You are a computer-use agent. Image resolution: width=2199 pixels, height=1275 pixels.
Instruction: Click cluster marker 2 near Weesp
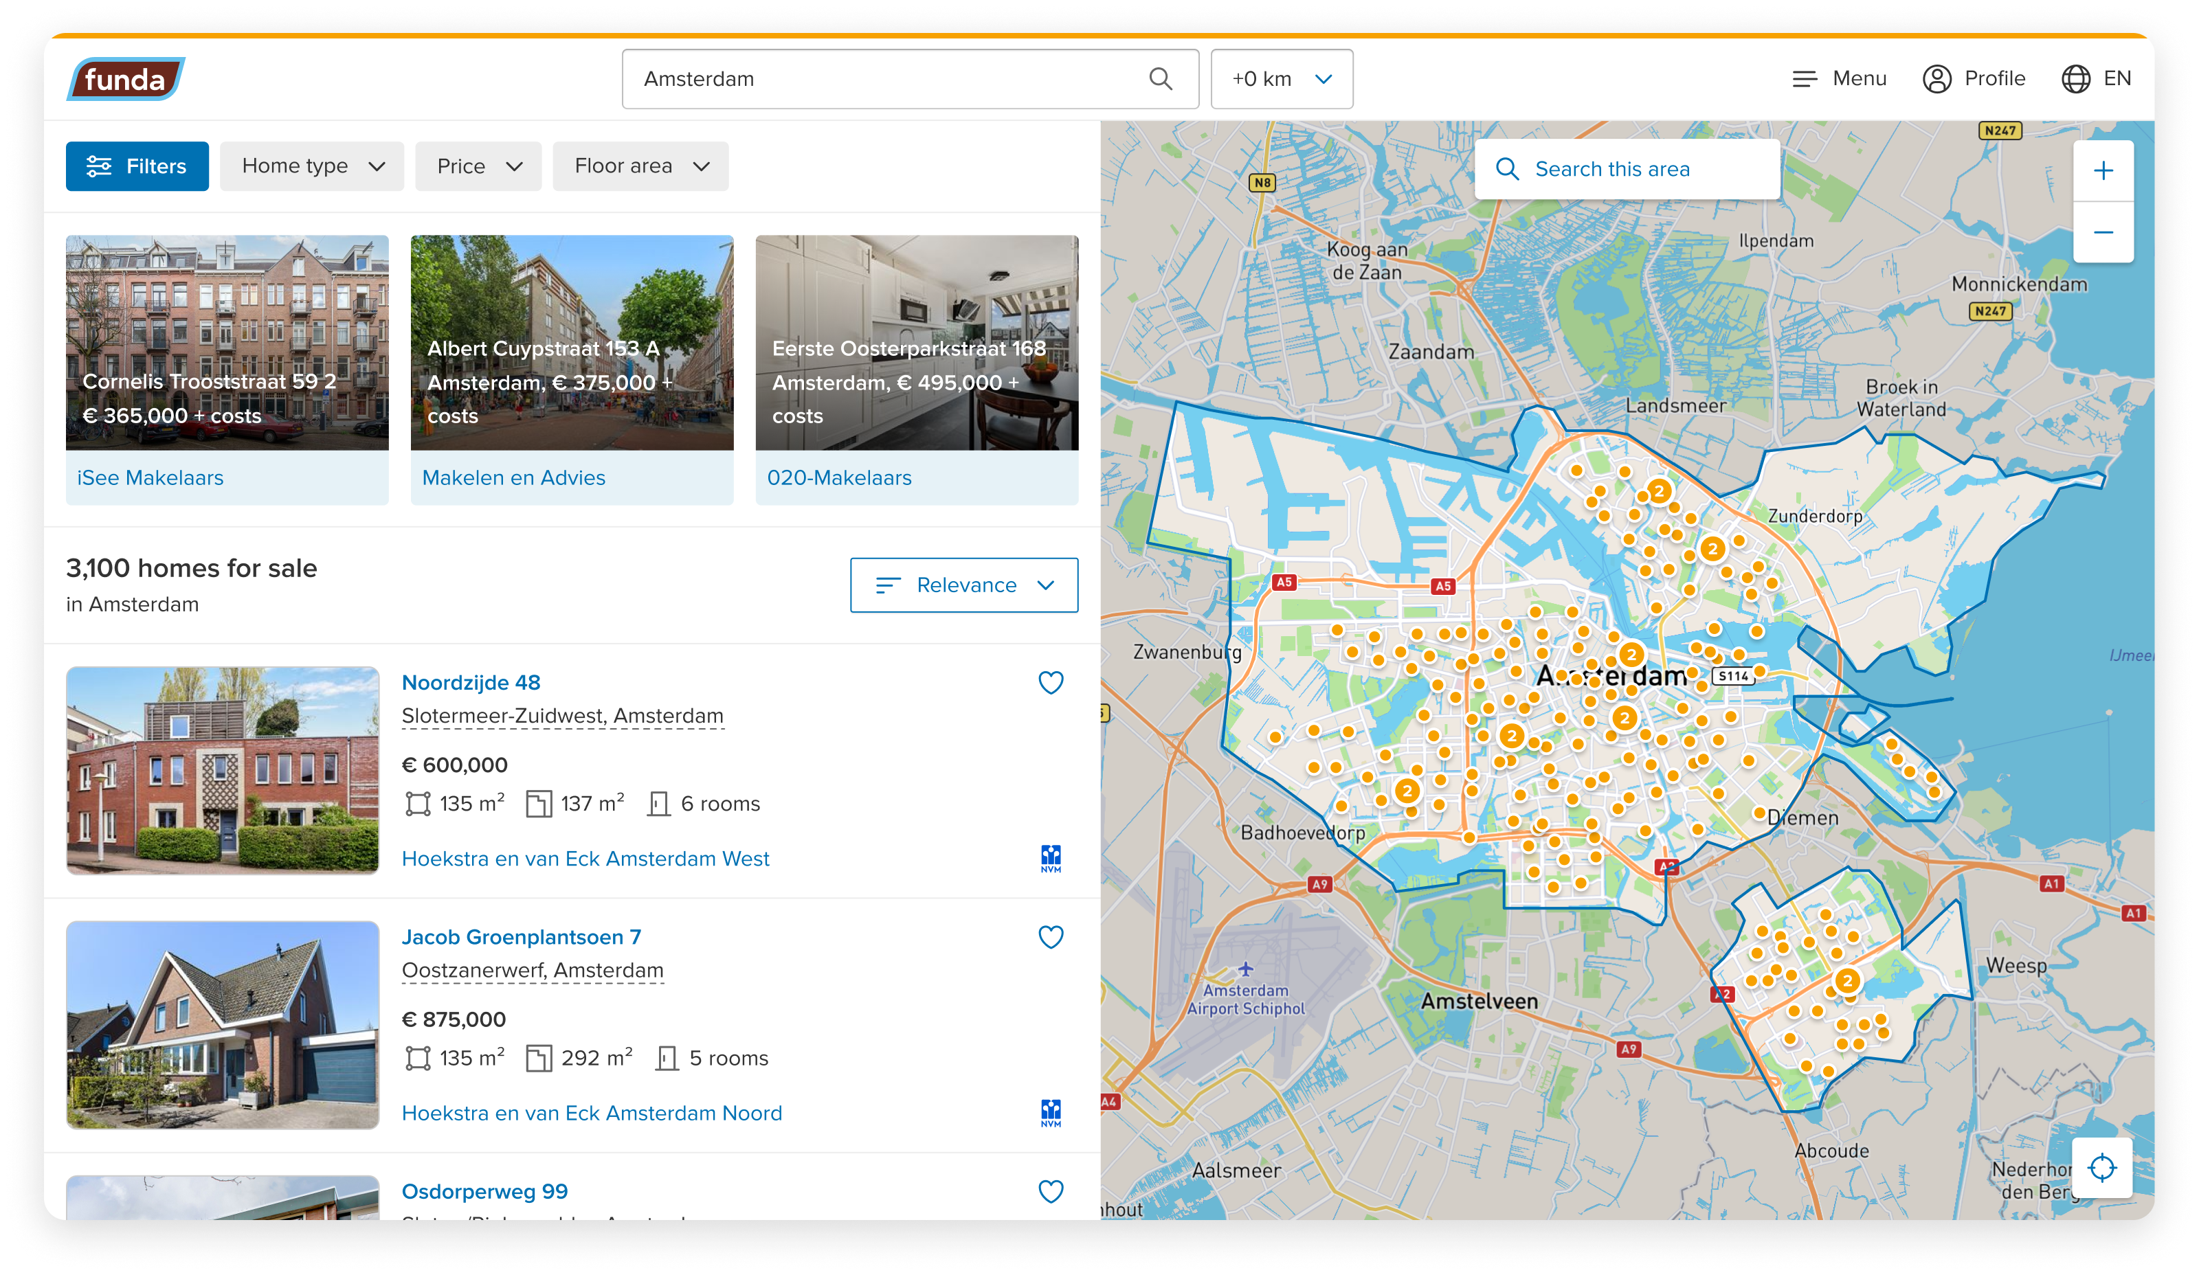1846,980
